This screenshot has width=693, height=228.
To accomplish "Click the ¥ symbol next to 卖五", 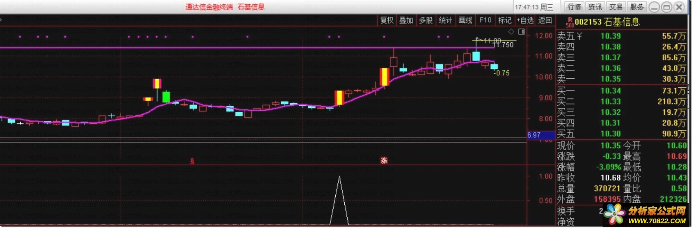I will click(x=579, y=36).
